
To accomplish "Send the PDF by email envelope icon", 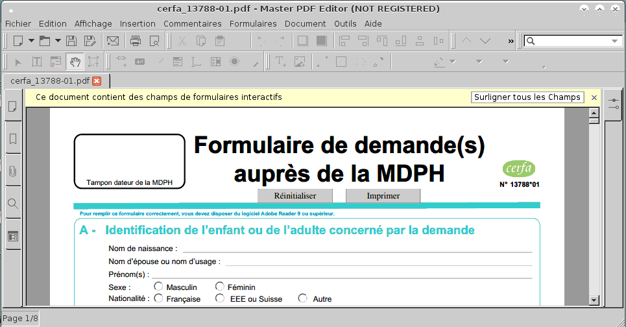I will click(x=113, y=41).
